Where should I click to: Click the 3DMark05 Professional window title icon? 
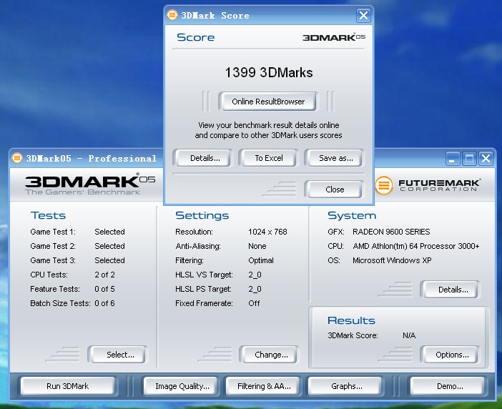click(x=17, y=158)
